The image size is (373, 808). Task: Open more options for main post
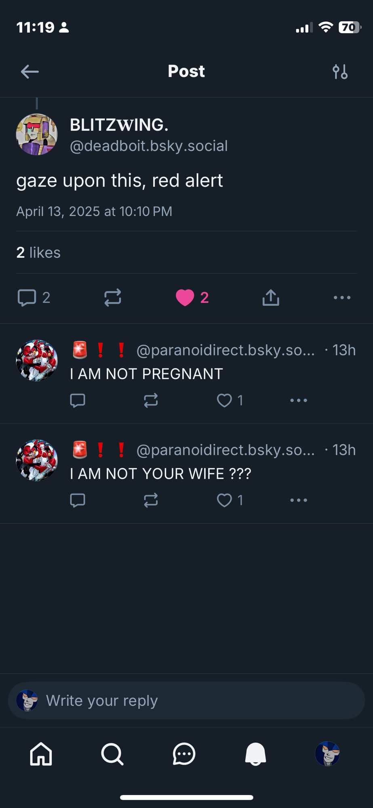coord(342,298)
